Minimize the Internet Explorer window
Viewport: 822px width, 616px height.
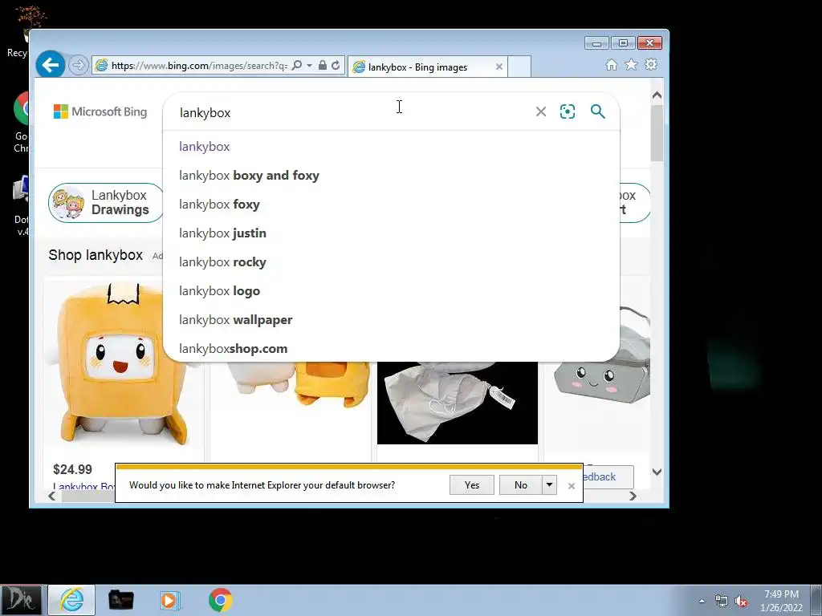[x=596, y=43]
